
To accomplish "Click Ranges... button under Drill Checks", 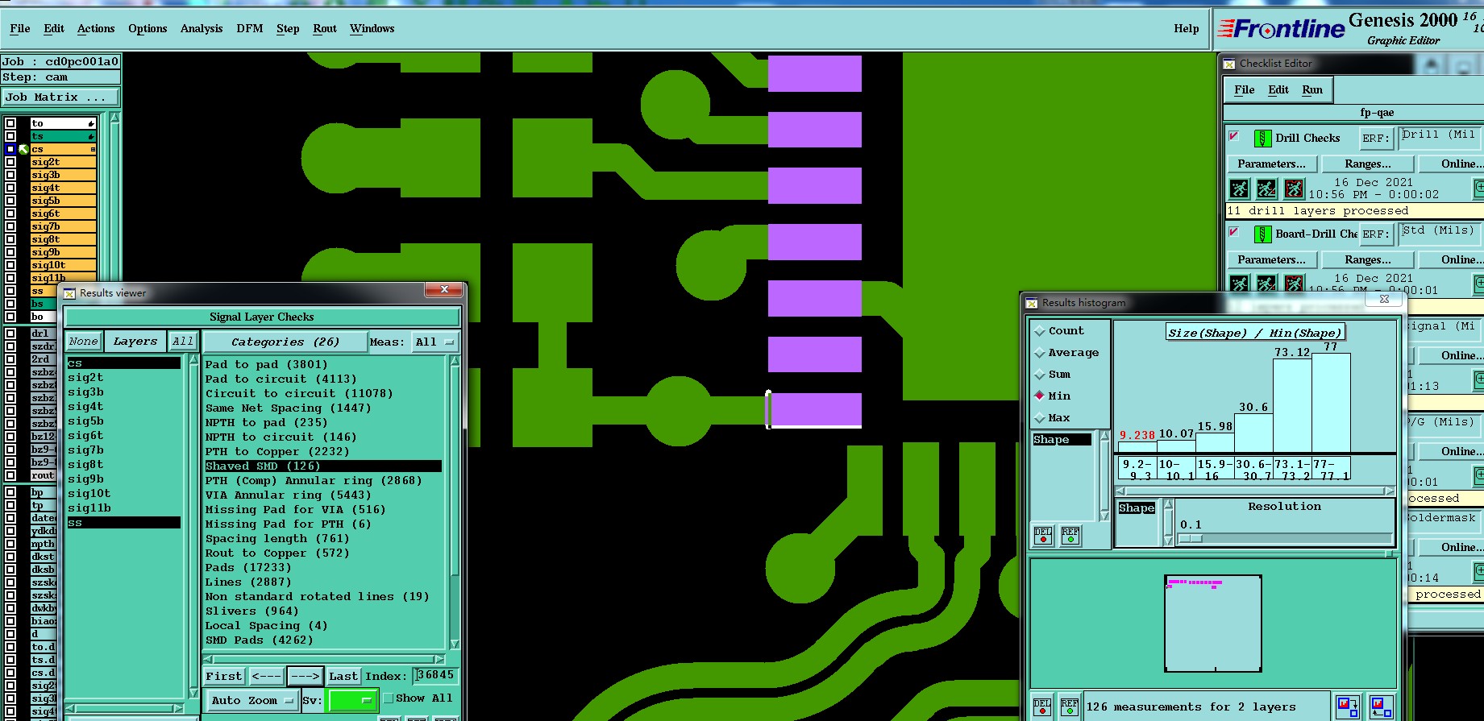I will pos(1368,164).
